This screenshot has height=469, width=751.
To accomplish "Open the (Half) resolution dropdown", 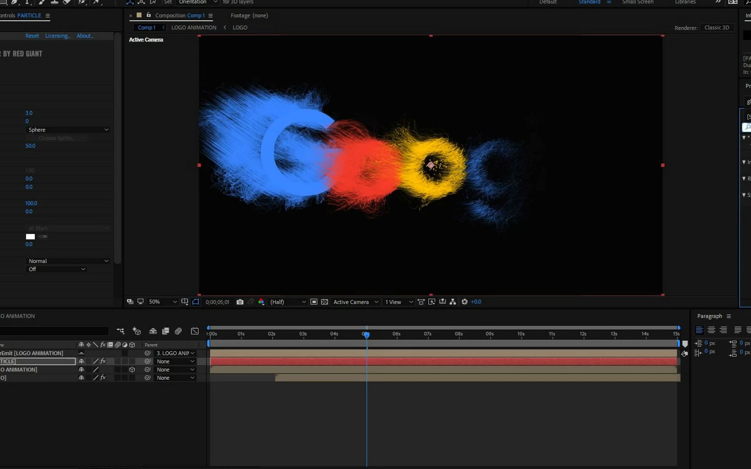I will click(287, 302).
